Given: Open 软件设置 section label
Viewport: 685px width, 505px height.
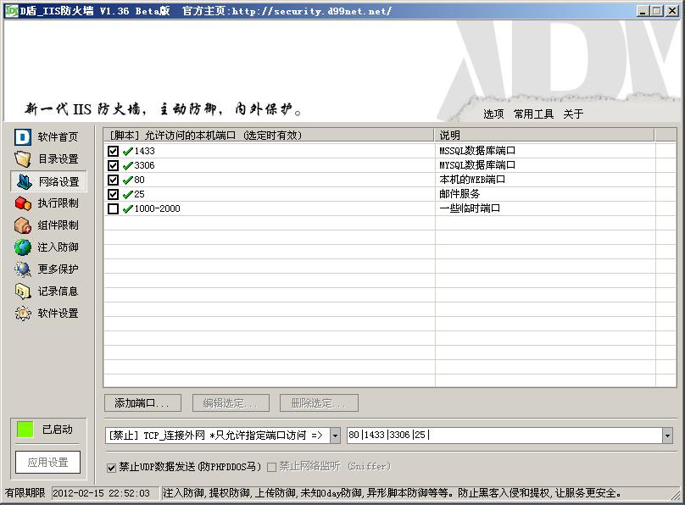Looking at the screenshot, I should 58,314.
